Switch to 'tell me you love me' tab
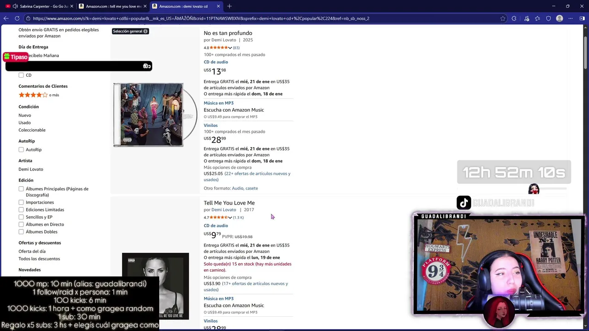 click(112, 6)
